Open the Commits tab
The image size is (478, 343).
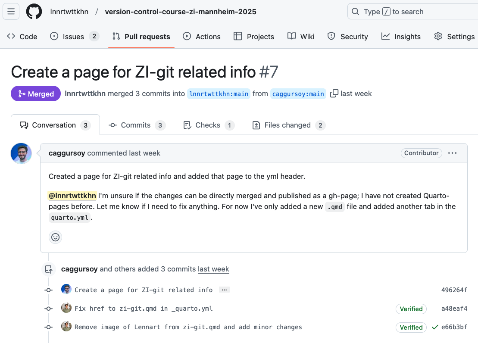[136, 125]
